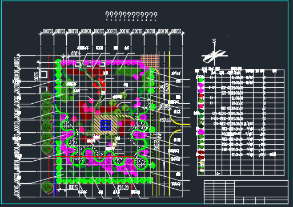Select the red rectangle outline at plan bottom
Screen dimensions: 293x207
point(94,163)
